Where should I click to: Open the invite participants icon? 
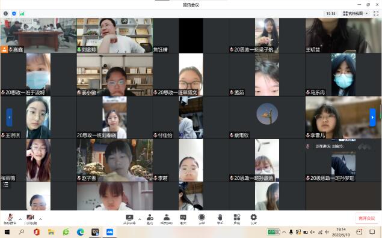point(150,219)
